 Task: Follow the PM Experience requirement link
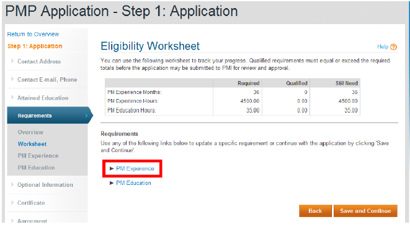(135, 168)
